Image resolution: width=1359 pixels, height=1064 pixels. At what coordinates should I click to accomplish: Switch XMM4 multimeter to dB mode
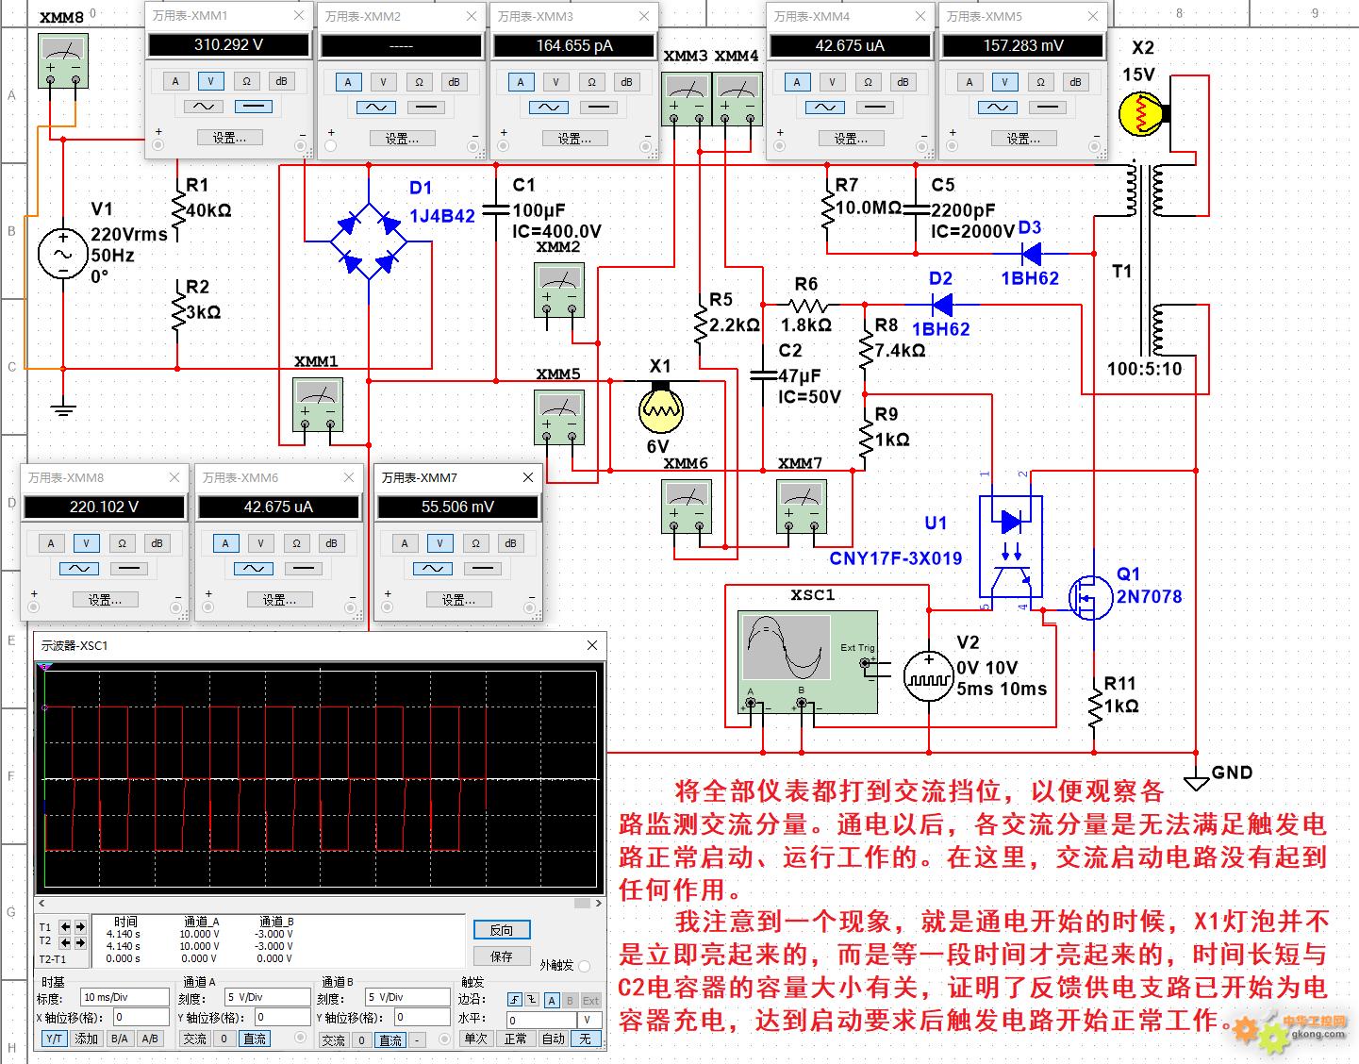[903, 81]
